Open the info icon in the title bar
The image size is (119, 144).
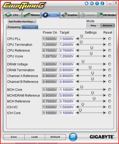pos(102,3)
